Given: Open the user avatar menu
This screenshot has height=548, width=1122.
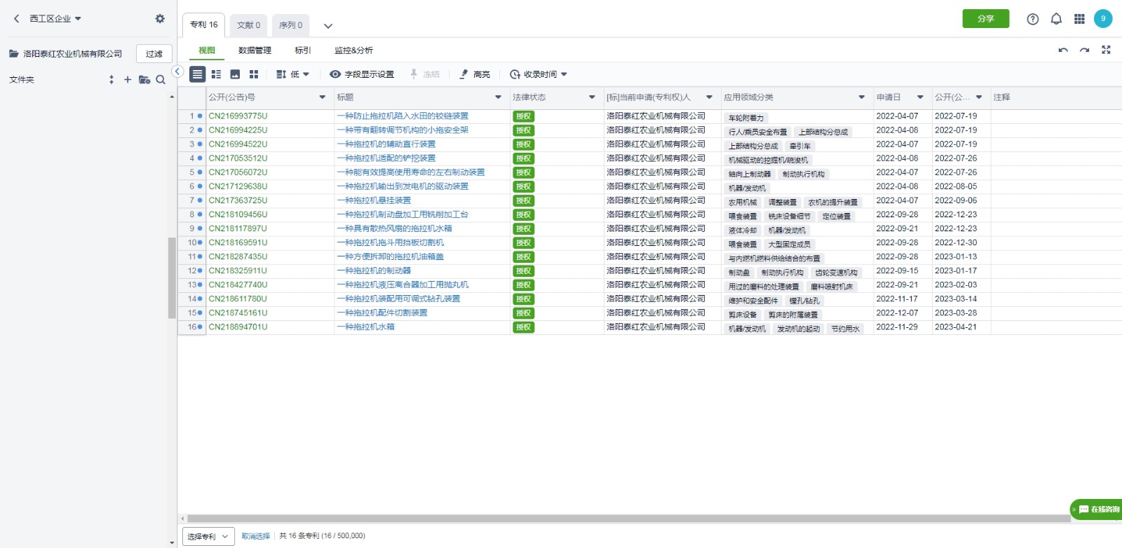Looking at the screenshot, I should [1103, 19].
